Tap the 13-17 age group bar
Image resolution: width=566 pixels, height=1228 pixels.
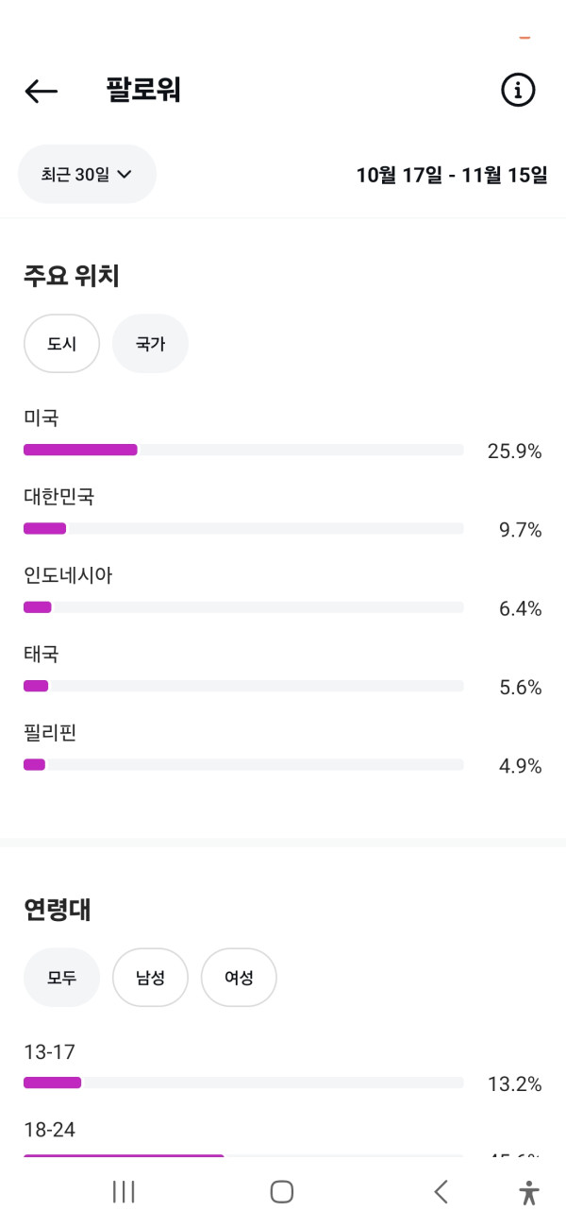(243, 1083)
